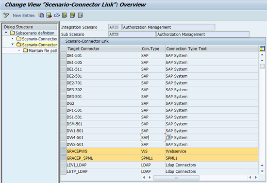Click far-right scroll right arrow
Screen dimensions: 267x183
(x=256, y=177)
